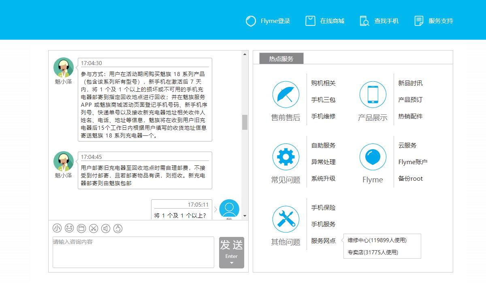Select 维修中心(119899人使用) in popup
This screenshot has width=486, height=283.
(x=377, y=240)
